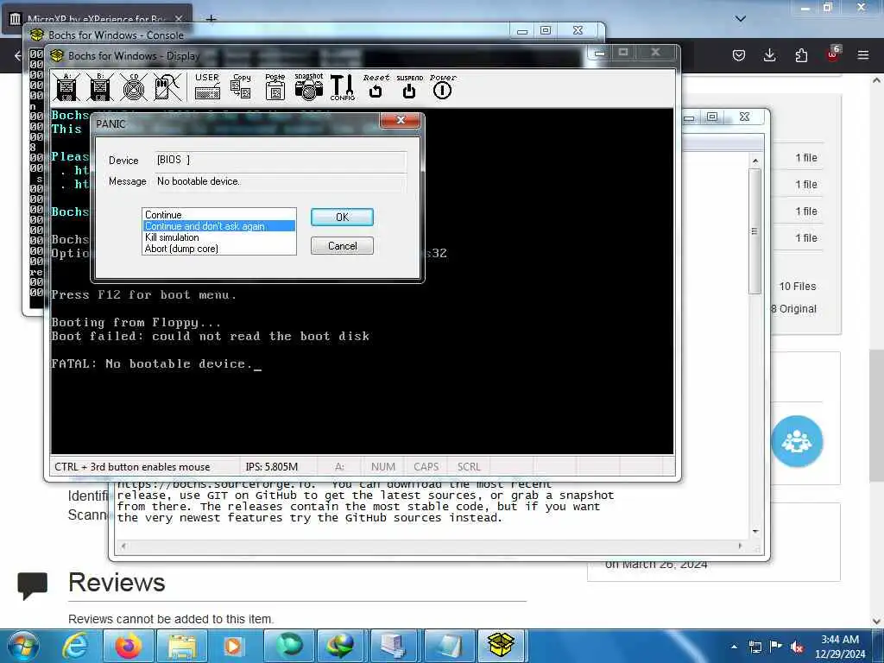
Task: Open media player icon on taskbar
Action: point(234,646)
